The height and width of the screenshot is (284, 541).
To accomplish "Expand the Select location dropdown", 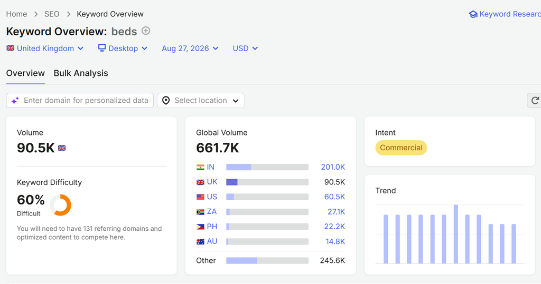I will [x=201, y=101].
